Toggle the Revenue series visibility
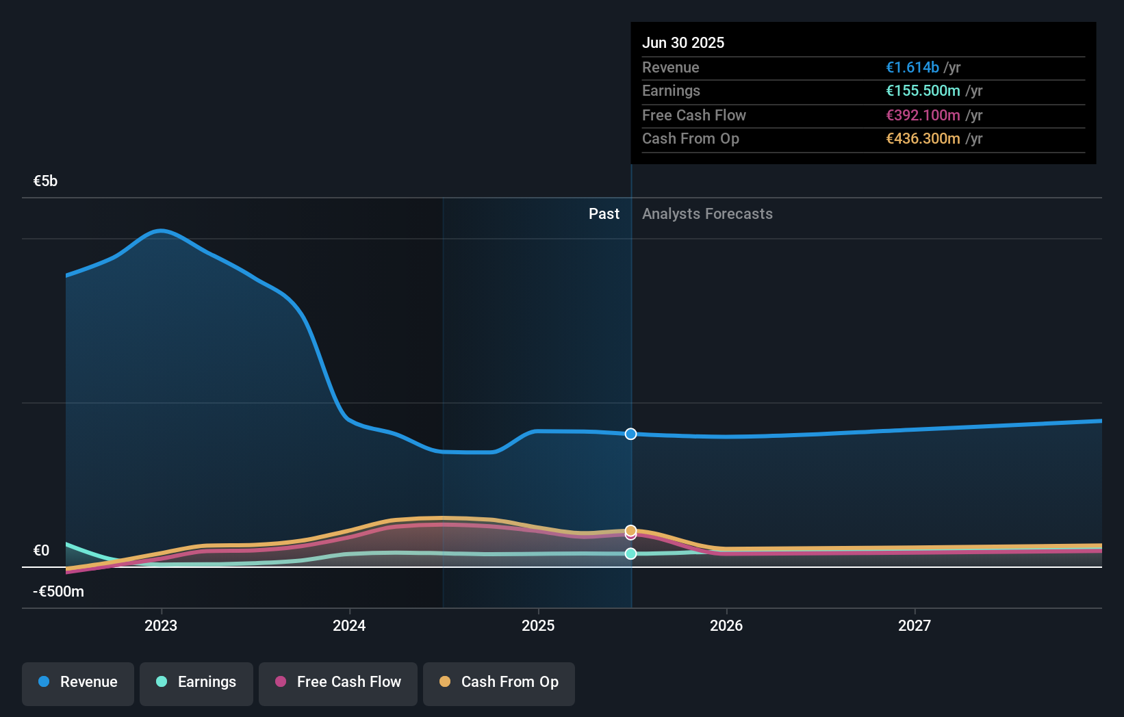The height and width of the screenshot is (717, 1124). point(77,681)
